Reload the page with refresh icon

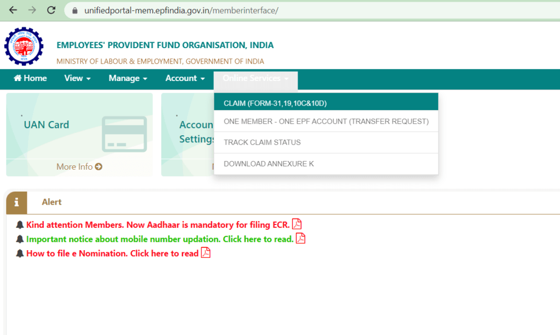51,10
